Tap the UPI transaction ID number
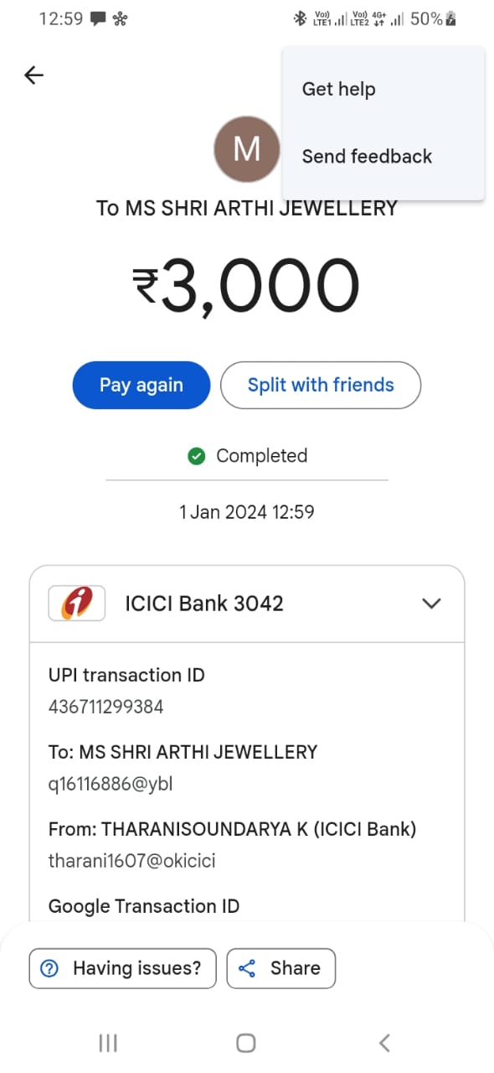The image size is (494, 1073). pos(106,707)
